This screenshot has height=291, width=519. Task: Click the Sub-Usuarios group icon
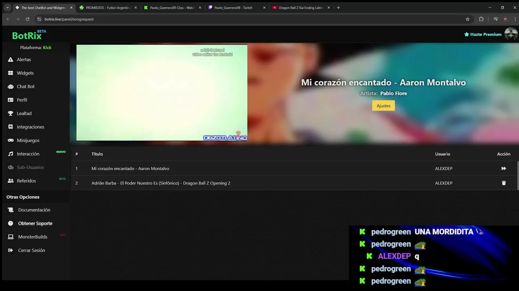coord(11,167)
